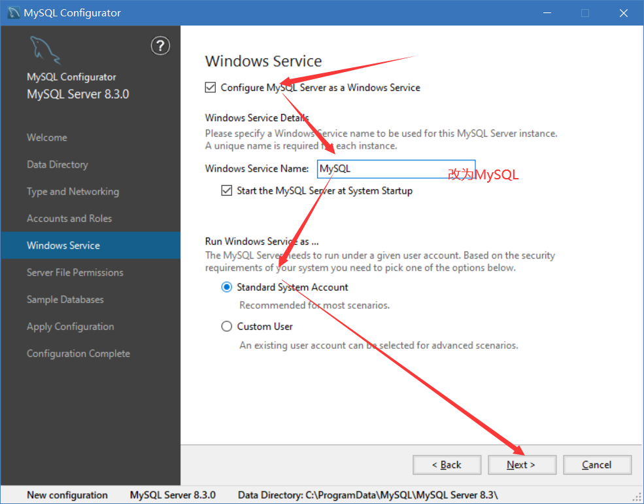Click the 'Windows Service Details' heading

click(257, 118)
